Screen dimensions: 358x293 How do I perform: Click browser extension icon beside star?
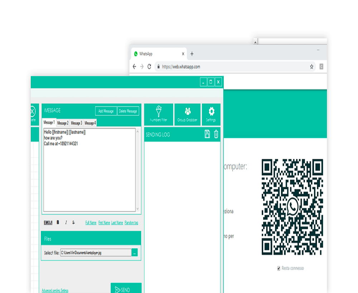click(x=321, y=66)
